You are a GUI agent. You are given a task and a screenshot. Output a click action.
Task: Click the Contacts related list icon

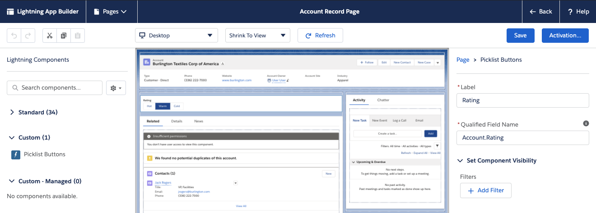[x=149, y=173]
